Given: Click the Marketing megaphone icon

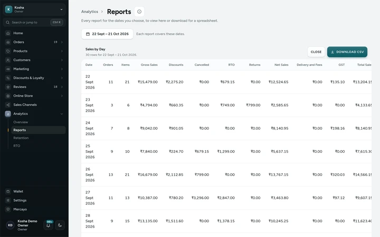Looking at the screenshot, I should 8,69.
